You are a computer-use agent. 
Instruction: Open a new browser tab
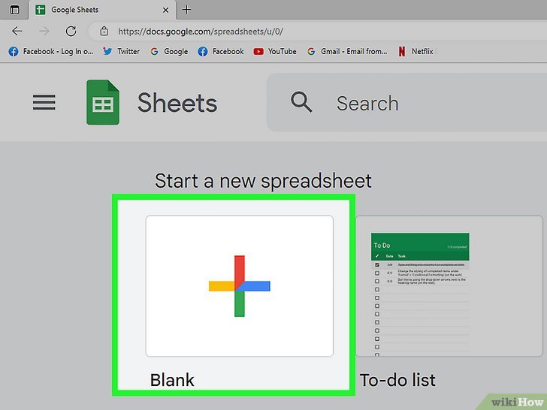tap(186, 10)
